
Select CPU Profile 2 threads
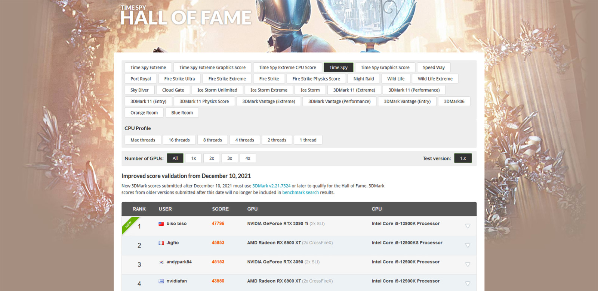pos(277,140)
